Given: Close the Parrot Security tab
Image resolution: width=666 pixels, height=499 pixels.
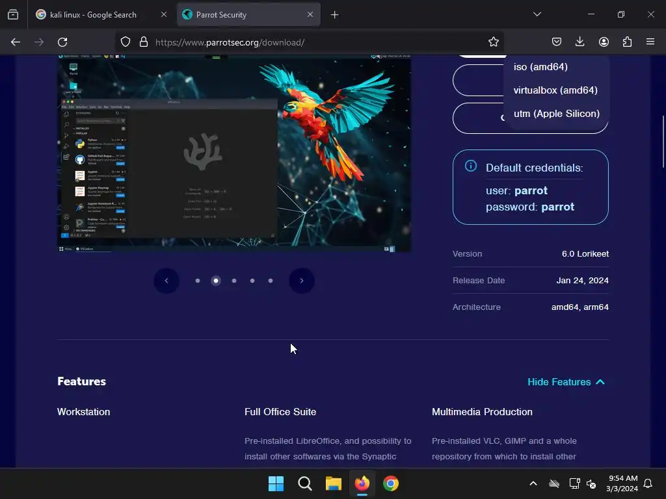Looking at the screenshot, I should [310, 15].
